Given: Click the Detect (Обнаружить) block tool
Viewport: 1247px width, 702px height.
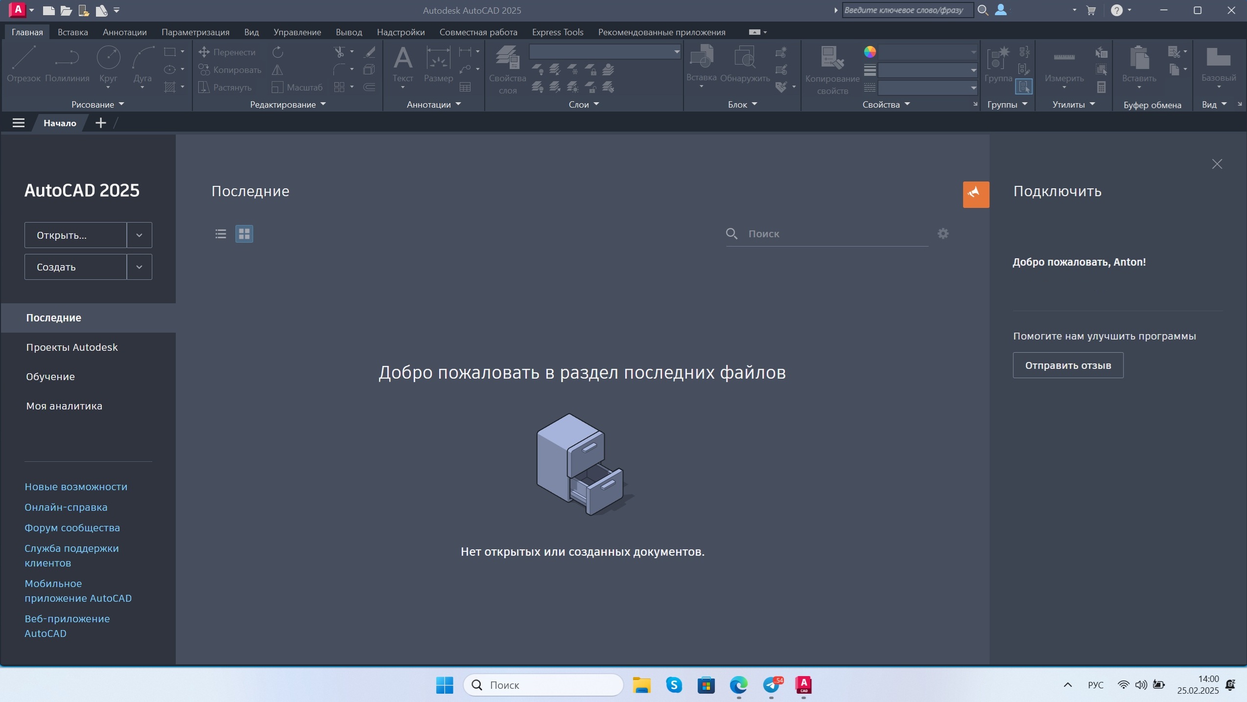Looking at the screenshot, I should (x=745, y=64).
